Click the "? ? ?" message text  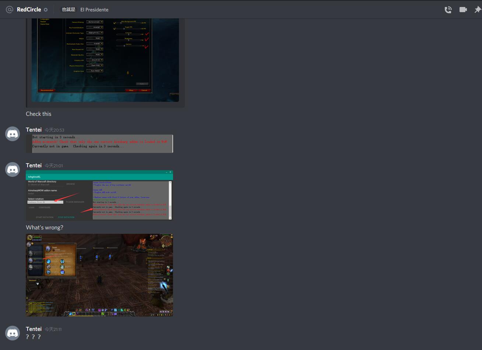tap(33, 337)
